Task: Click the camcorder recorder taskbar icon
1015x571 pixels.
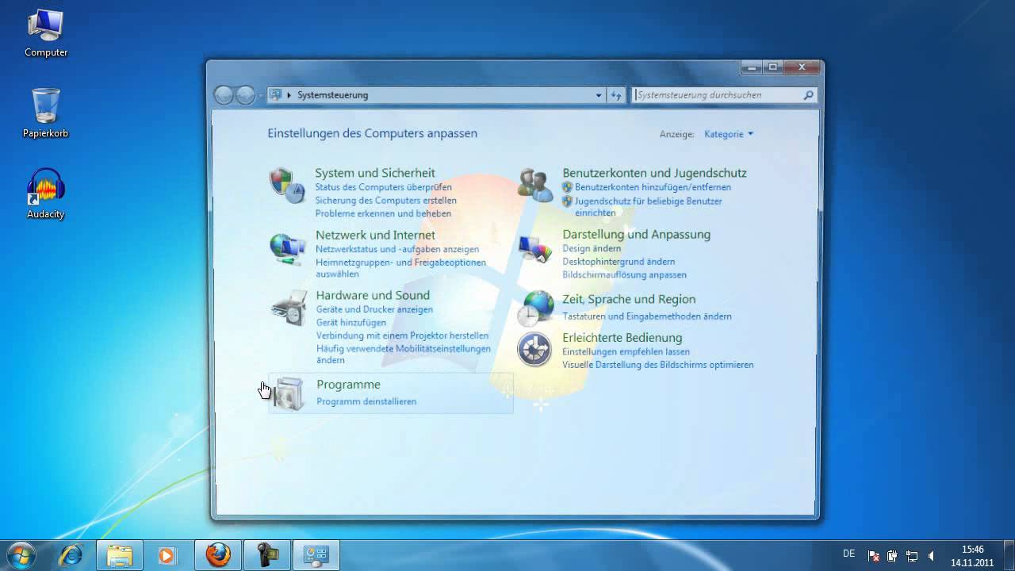Action: (x=266, y=555)
